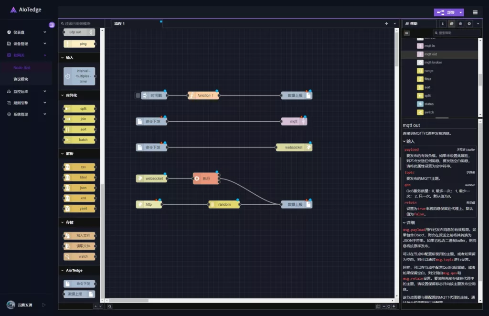The height and width of the screenshot is (316, 489).
Task: Open the deploy options dropdown arrow
Action: [460, 12]
